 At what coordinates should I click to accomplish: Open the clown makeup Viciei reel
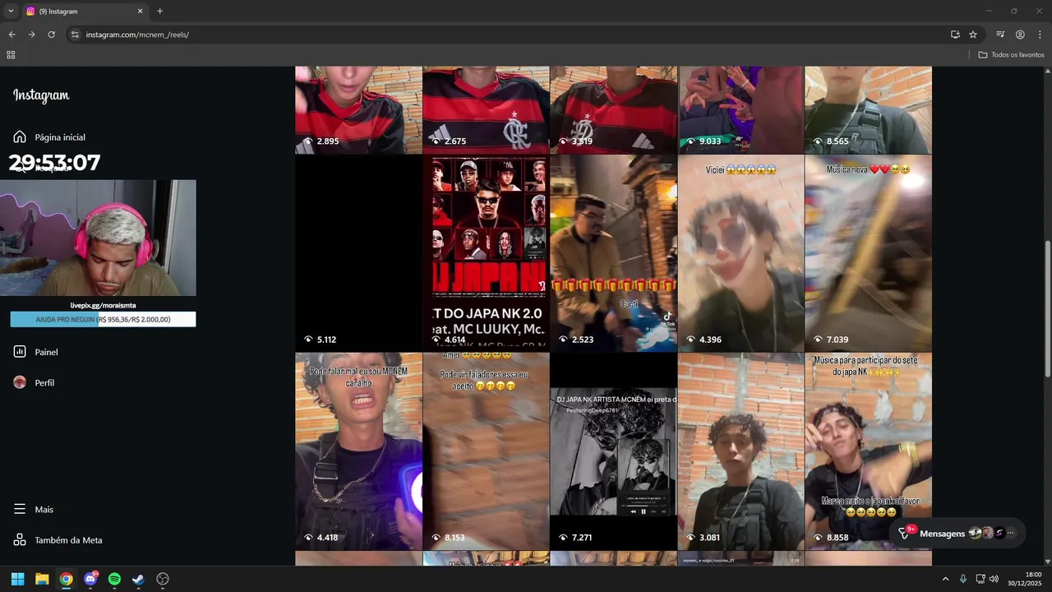coord(741,253)
